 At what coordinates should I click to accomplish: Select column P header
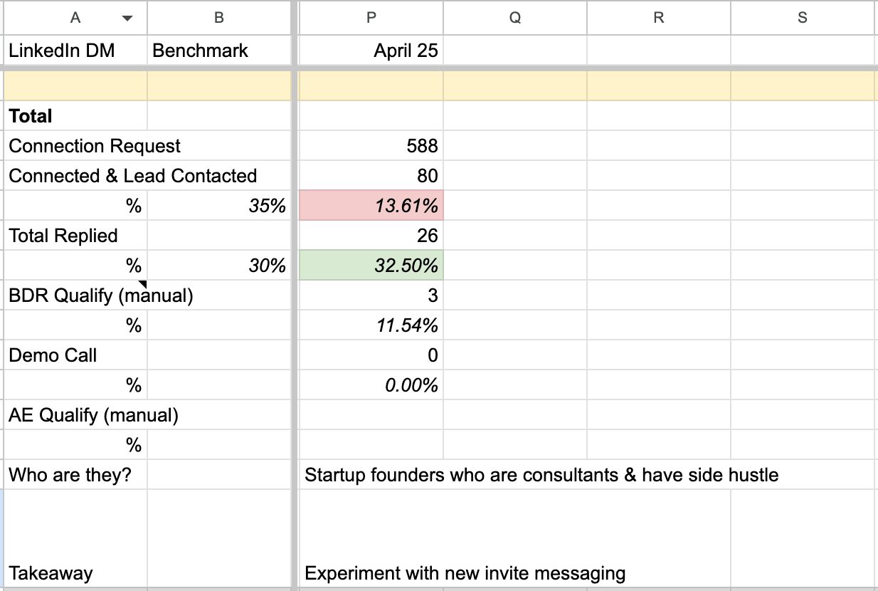(371, 19)
